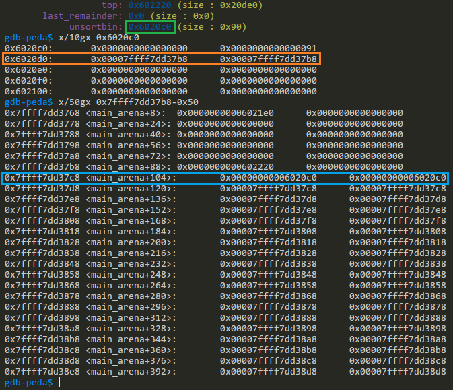The height and width of the screenshot is (390, 453).
Task: Click the first gdb-peda$ prompt text
Action: pyautogui.click(x=29, y=38)
